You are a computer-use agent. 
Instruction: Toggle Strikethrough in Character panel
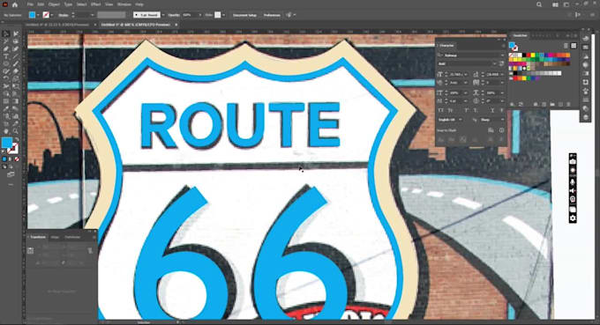tap(502, 110)
